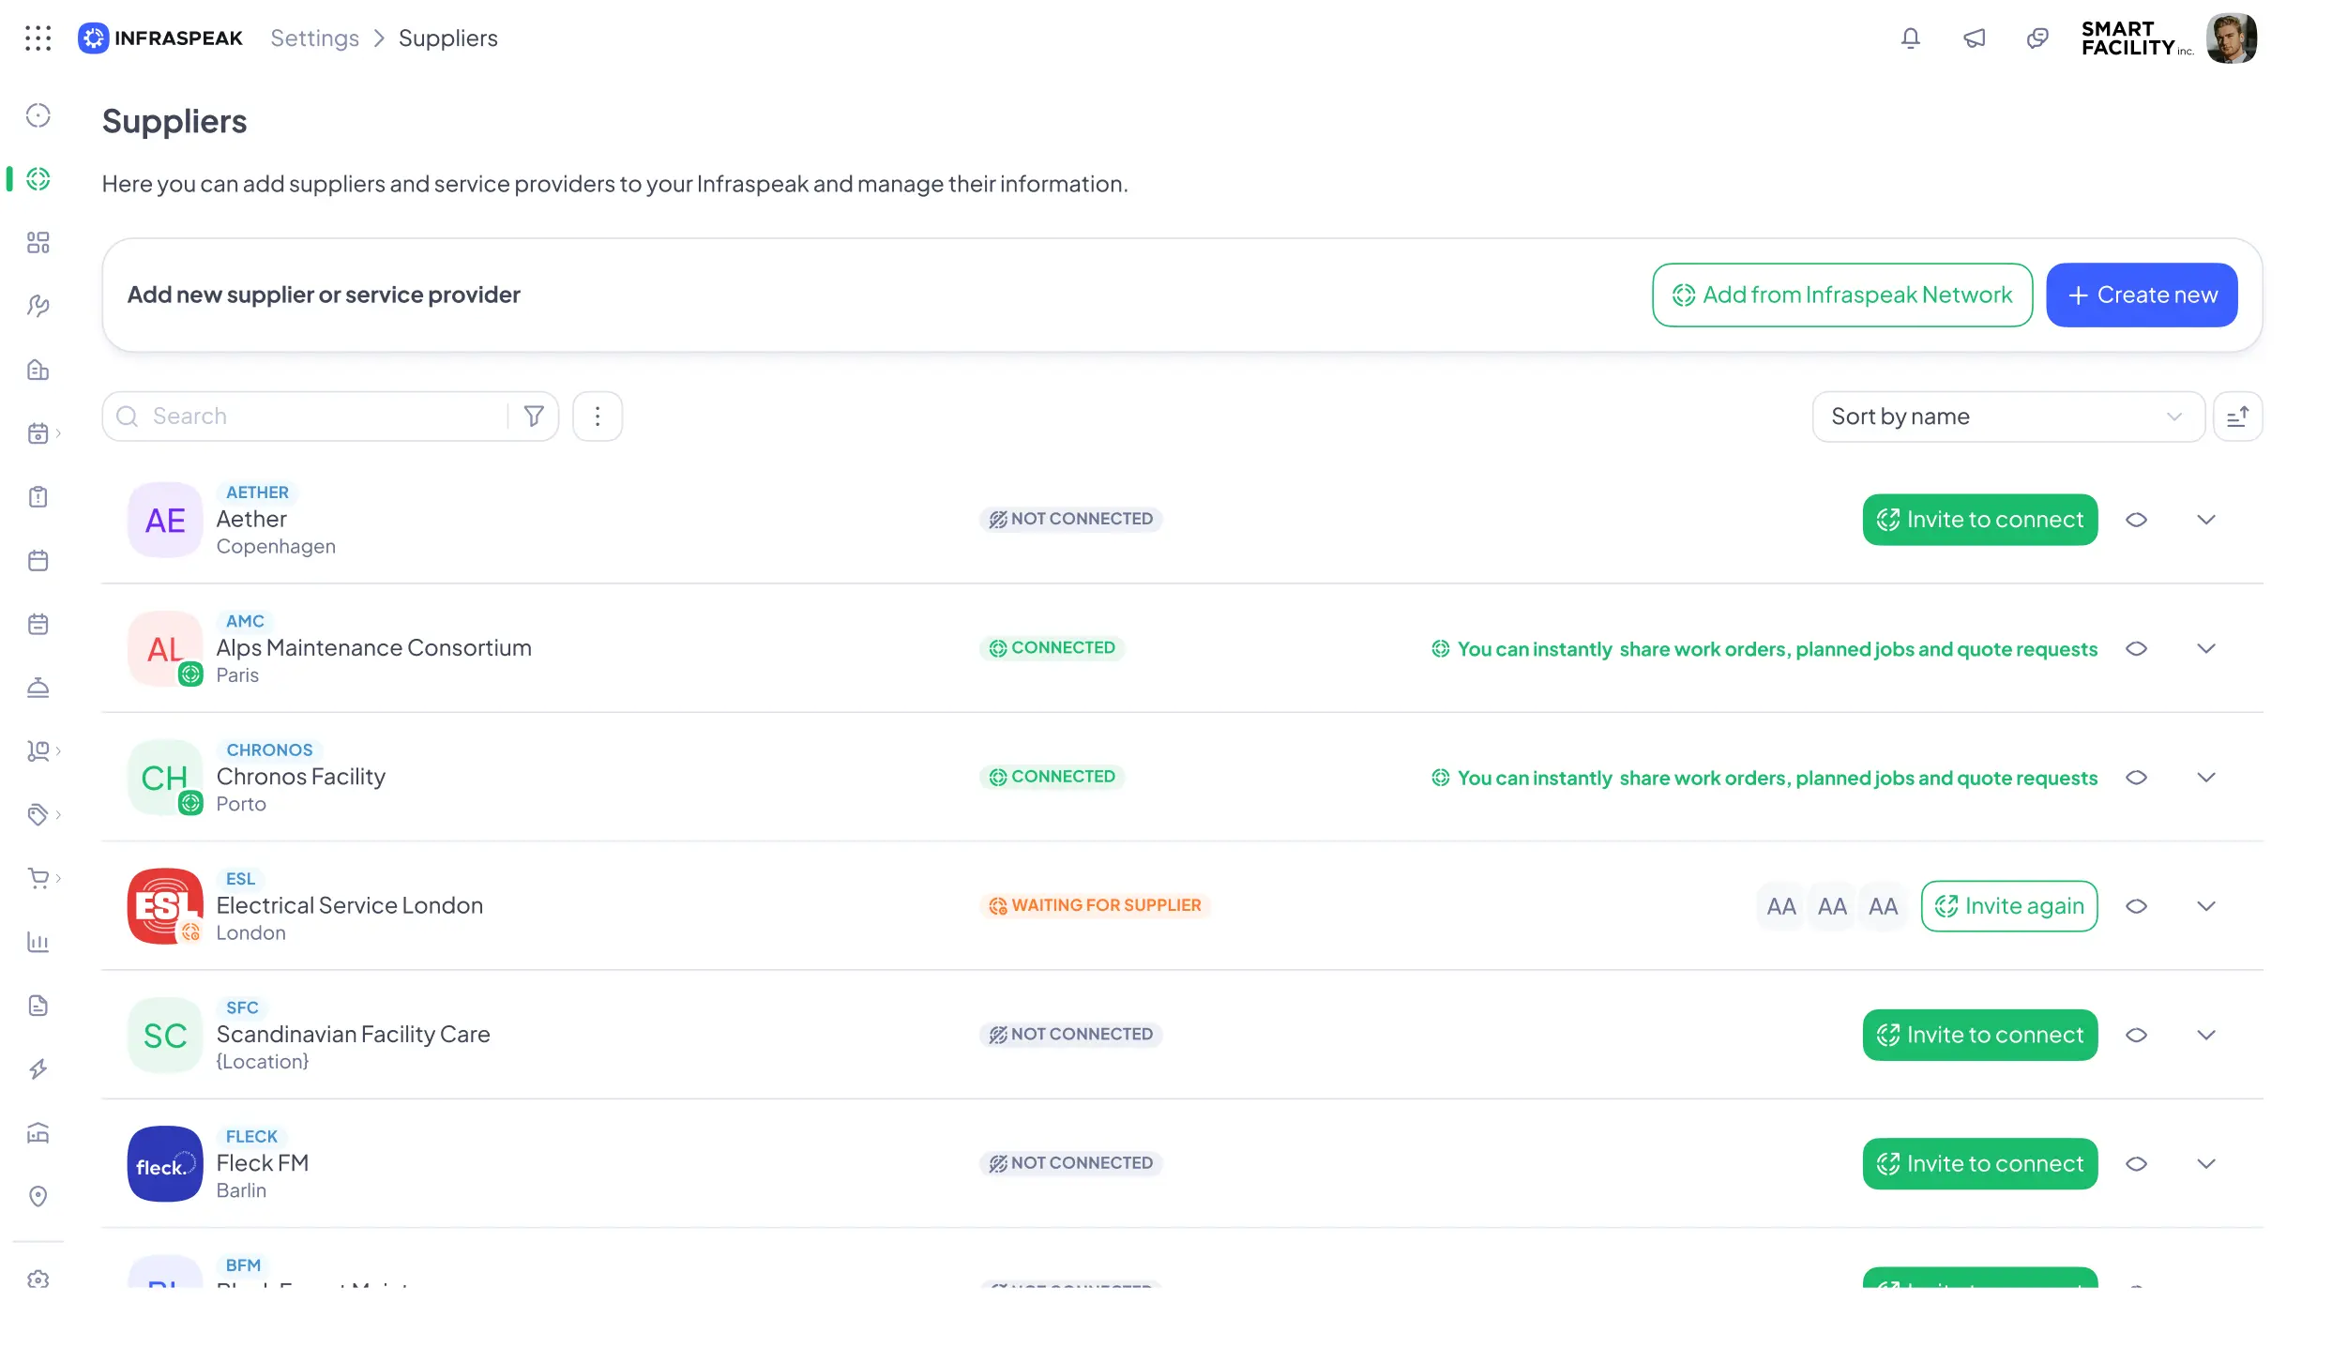Expand the Aether supplier row
The width and height of the screenshot is (2332, 1363).
(x=2206, y=520)
